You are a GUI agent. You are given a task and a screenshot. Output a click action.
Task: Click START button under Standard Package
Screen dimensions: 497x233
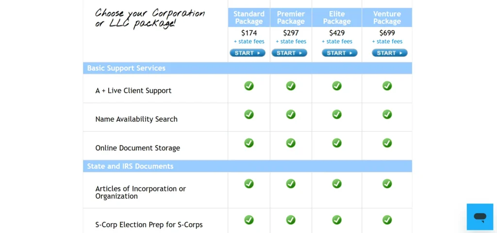tap(248, 53)
